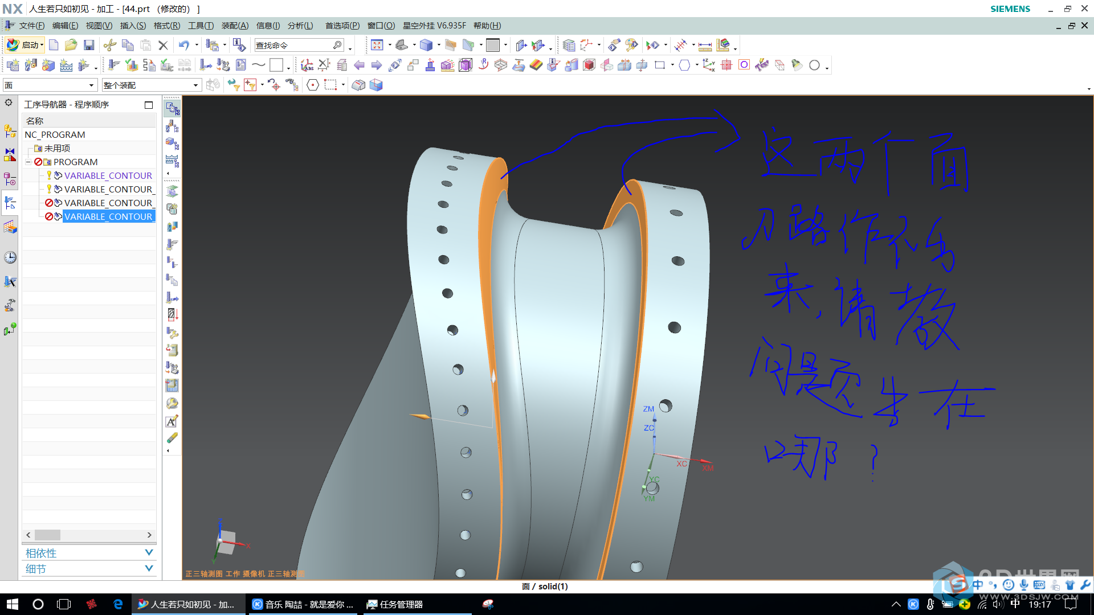Create a new file with the New icon

tap(54, 45)
